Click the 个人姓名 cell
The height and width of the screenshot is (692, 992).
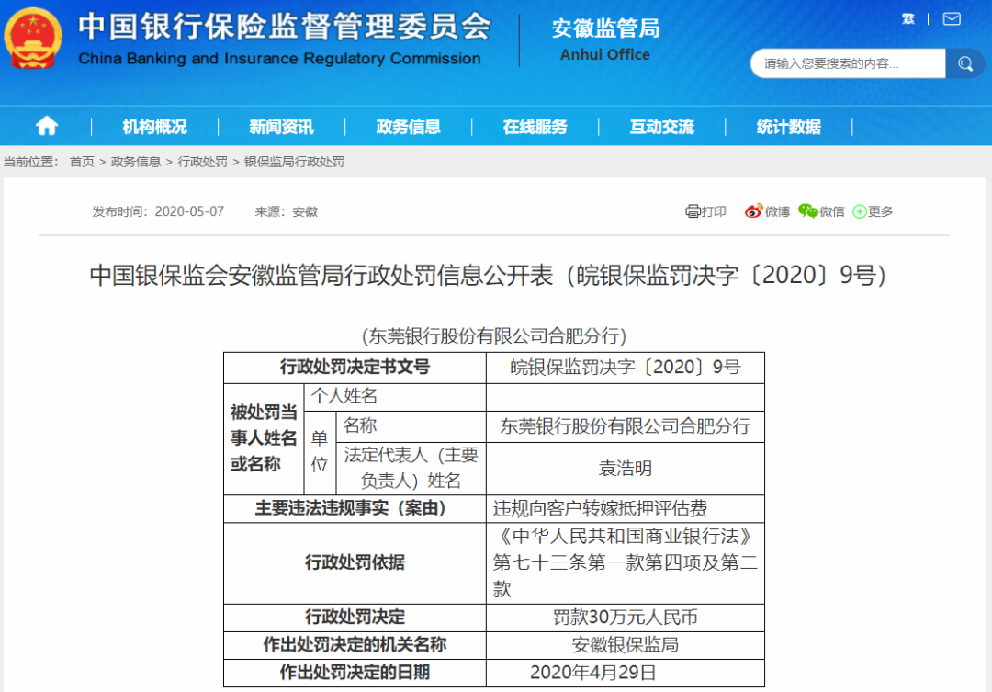pyautogui.click(x=395, y=396)
